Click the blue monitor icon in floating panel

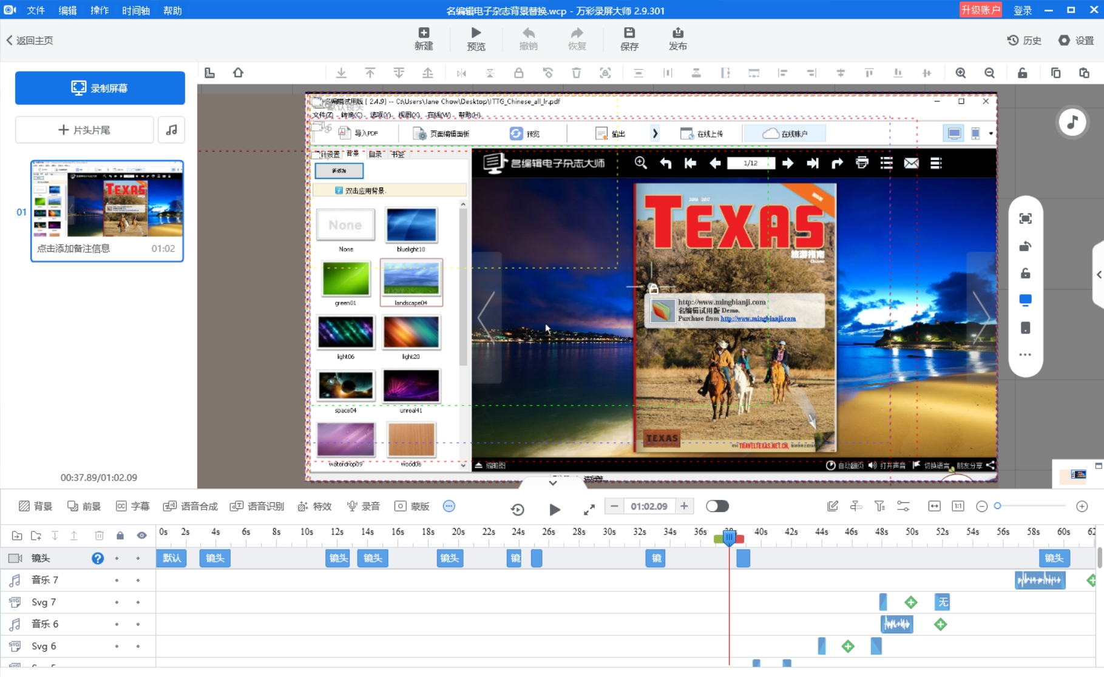(1025, 300)
